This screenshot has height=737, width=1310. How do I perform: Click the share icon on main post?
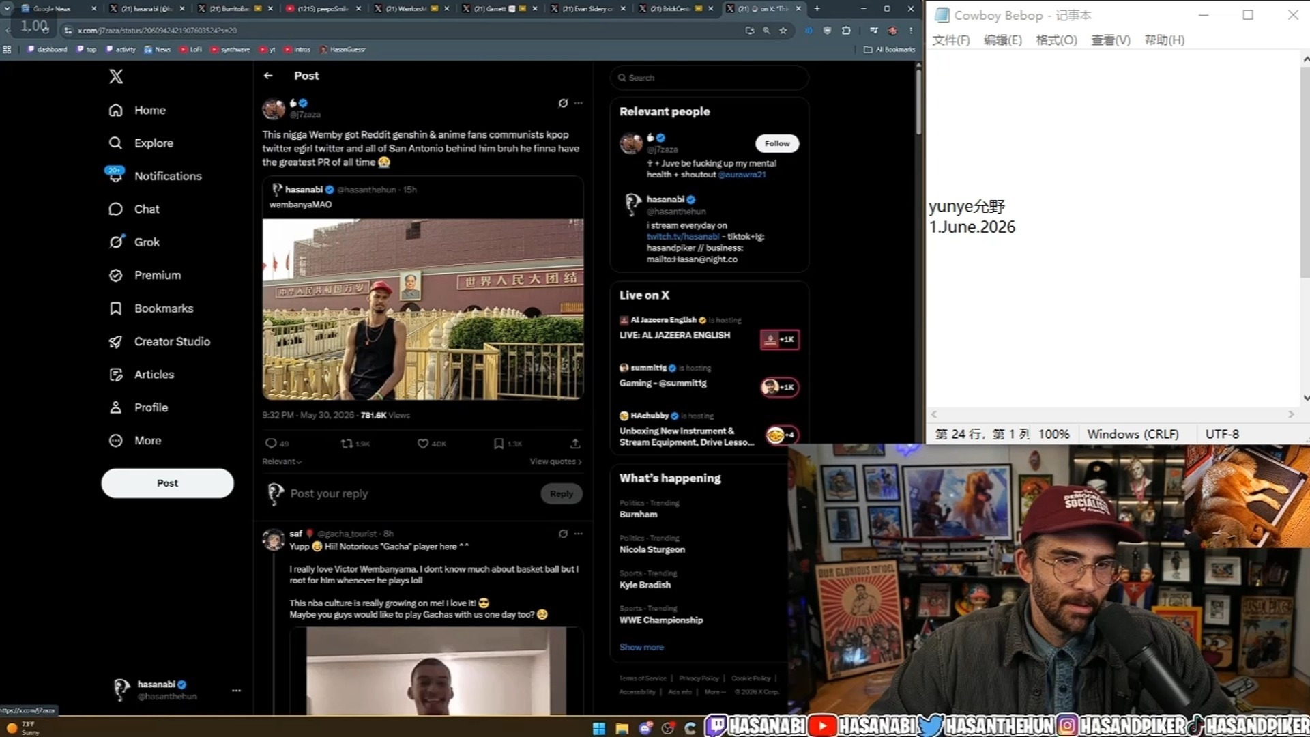[575, 444]
